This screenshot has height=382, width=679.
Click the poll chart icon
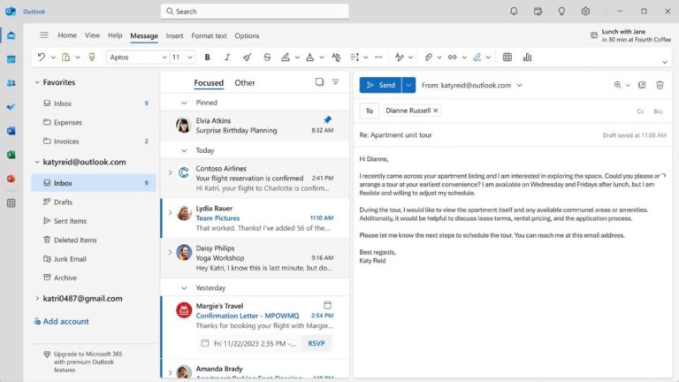pyautogui.click(x=527, y=57)
